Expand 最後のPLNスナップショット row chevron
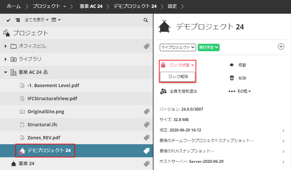 (283, 152)
